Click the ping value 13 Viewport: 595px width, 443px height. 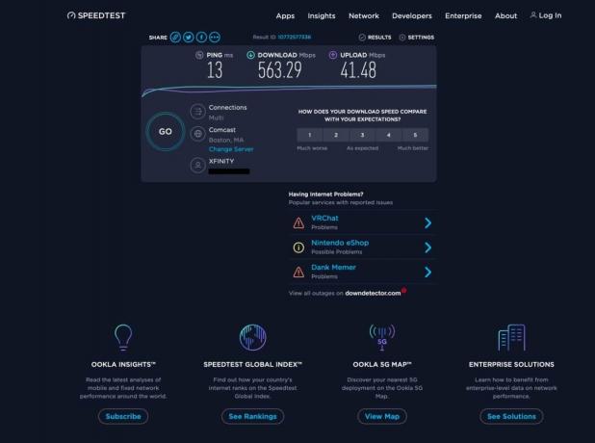point(215,70)
